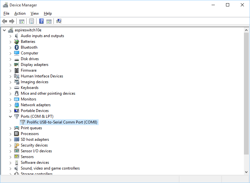Click the blue Help question mark icon

point(41,21)
